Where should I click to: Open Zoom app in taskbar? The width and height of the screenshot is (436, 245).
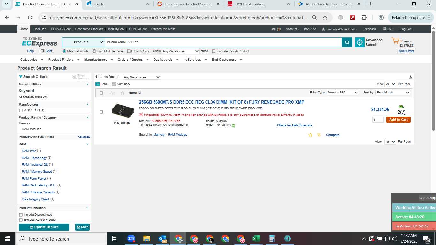coord(131,239)
